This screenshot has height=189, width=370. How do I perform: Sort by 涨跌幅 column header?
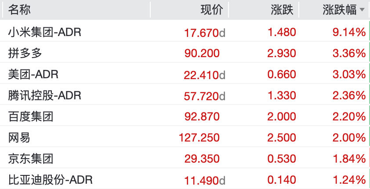coord(339,10)
